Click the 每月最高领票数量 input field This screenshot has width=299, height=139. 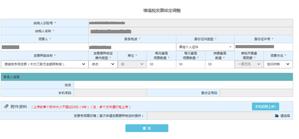click(161, 64)
